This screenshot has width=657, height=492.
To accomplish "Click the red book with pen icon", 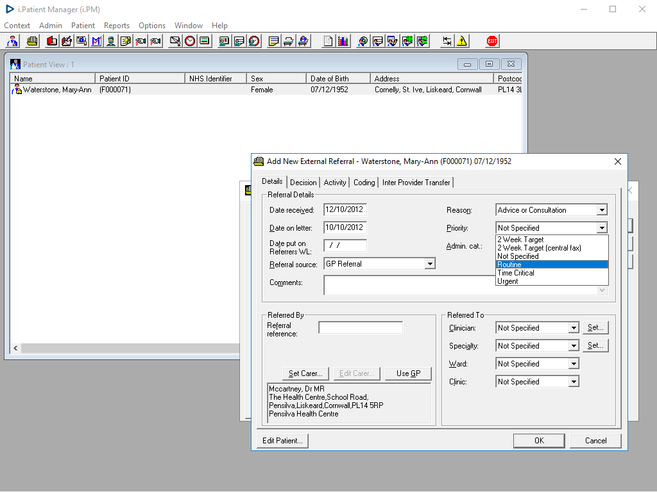I will (67, 41).
